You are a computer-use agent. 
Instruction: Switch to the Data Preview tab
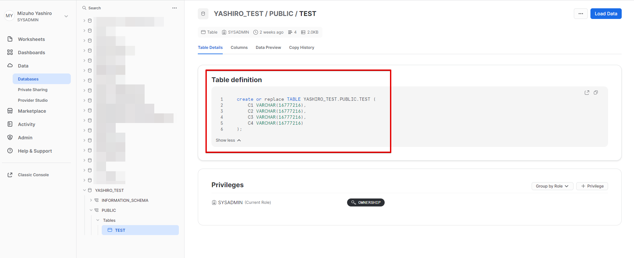(x=268, y=48)
